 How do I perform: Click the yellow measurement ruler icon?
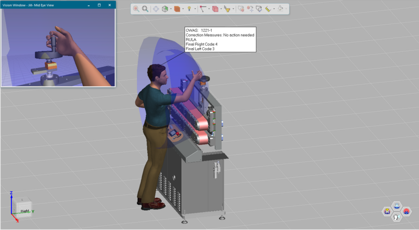(x=268, y=9)
